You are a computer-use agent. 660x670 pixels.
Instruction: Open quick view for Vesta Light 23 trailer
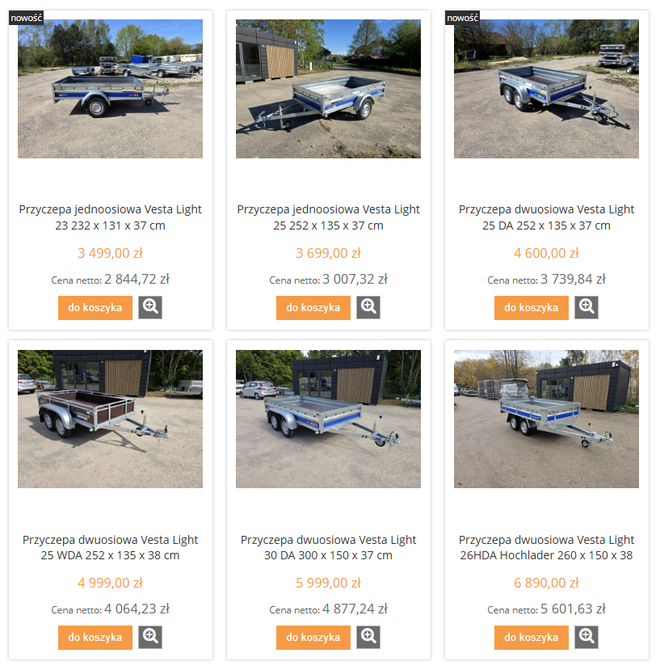[x=150, y=307]
